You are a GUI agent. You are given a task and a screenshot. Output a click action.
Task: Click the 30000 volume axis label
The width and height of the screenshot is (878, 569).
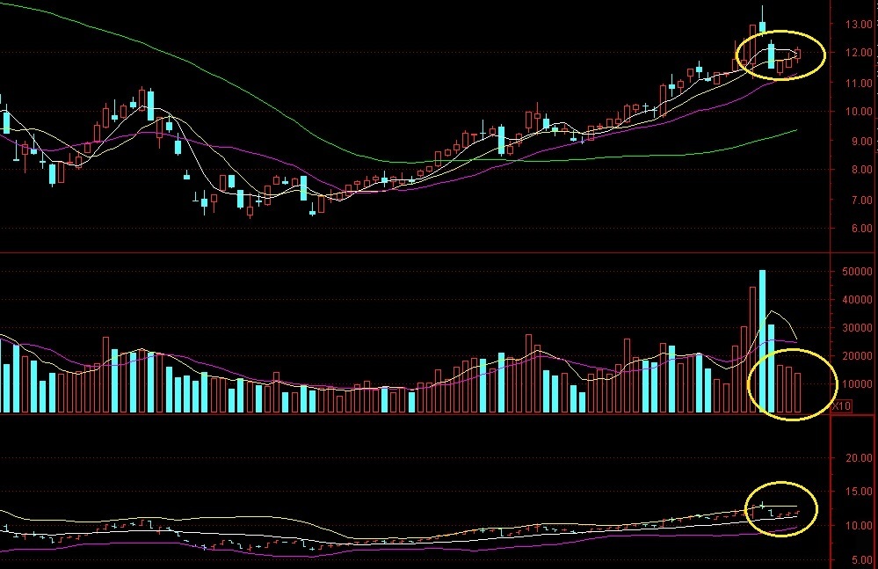857,328
